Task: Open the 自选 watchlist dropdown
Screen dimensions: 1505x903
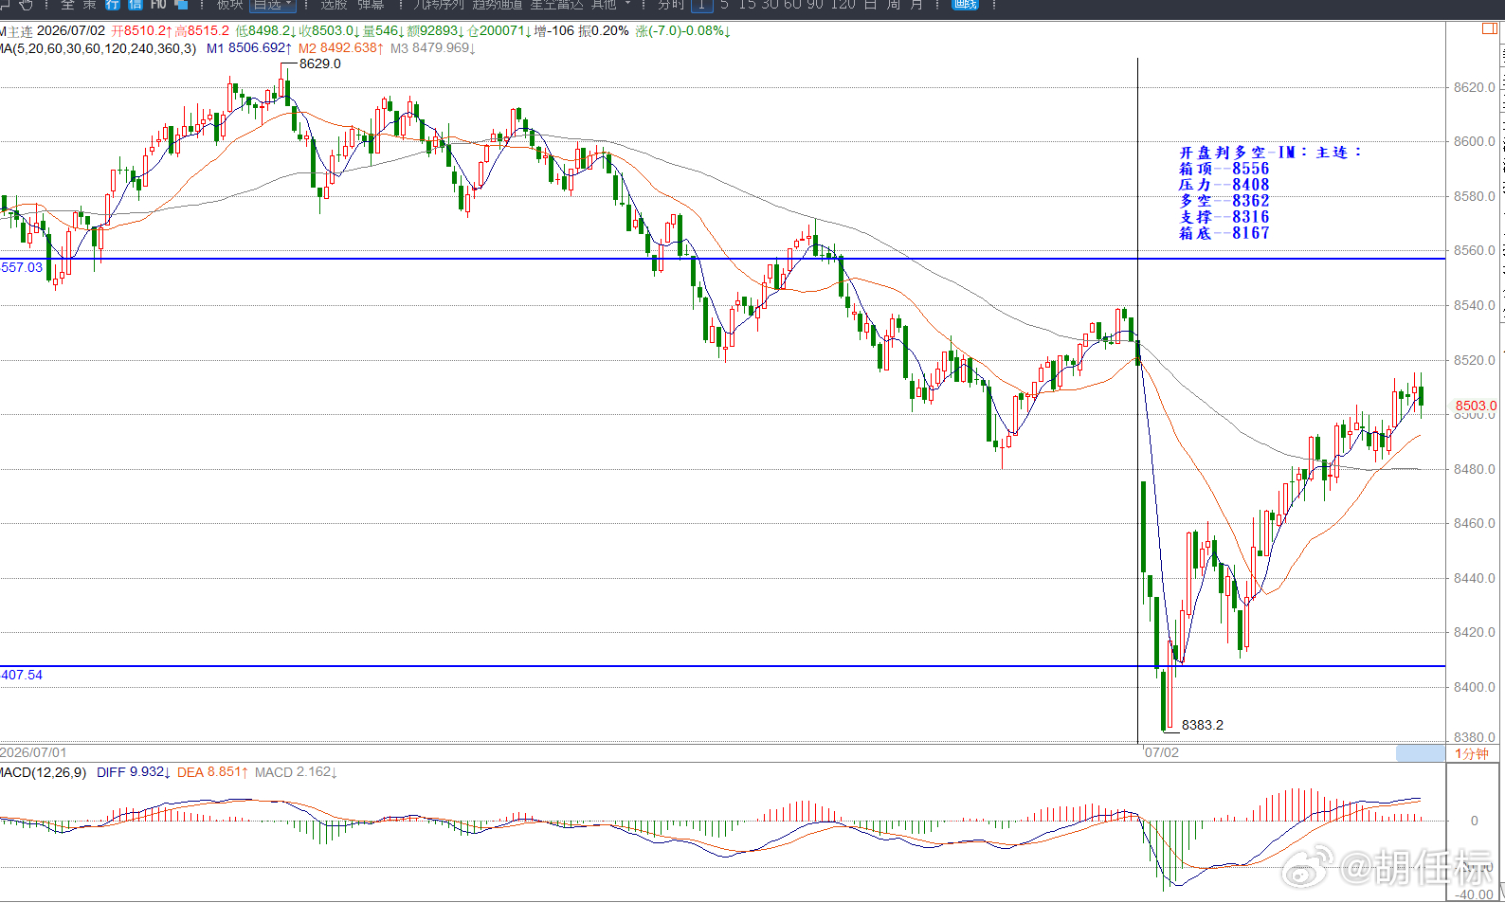Action: (x=273, y=5)
